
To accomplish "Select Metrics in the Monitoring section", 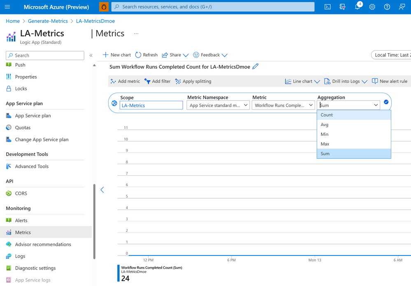I will click(46, 232).
